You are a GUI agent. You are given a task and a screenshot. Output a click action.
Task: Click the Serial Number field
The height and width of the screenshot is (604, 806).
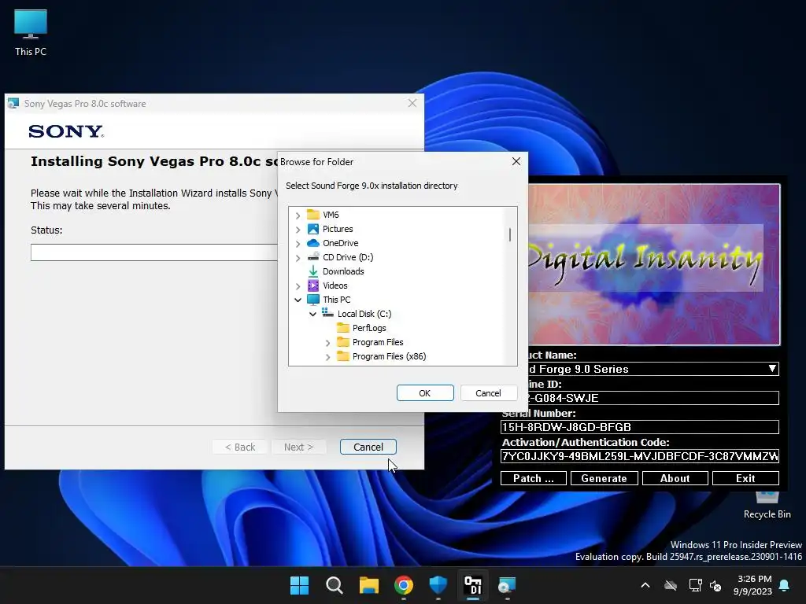[x=639, y=427]
